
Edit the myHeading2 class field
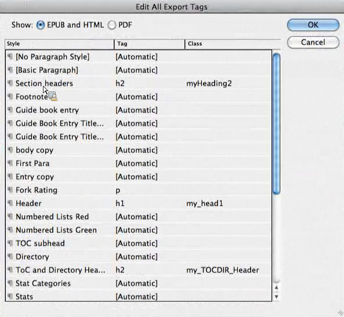point(209,83)
